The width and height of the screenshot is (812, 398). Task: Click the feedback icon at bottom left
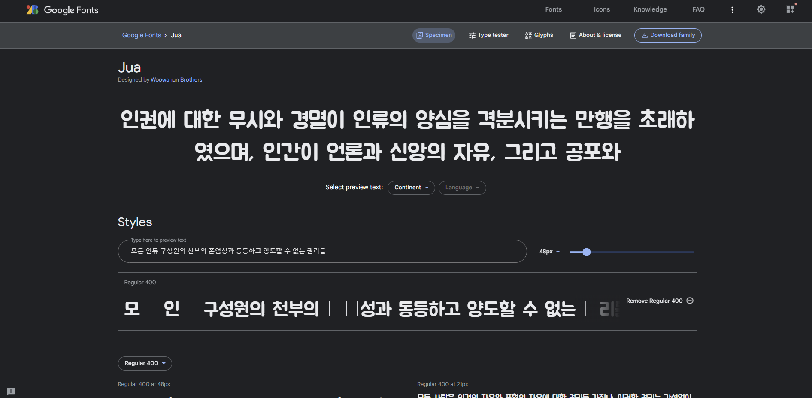click(11, 391)
